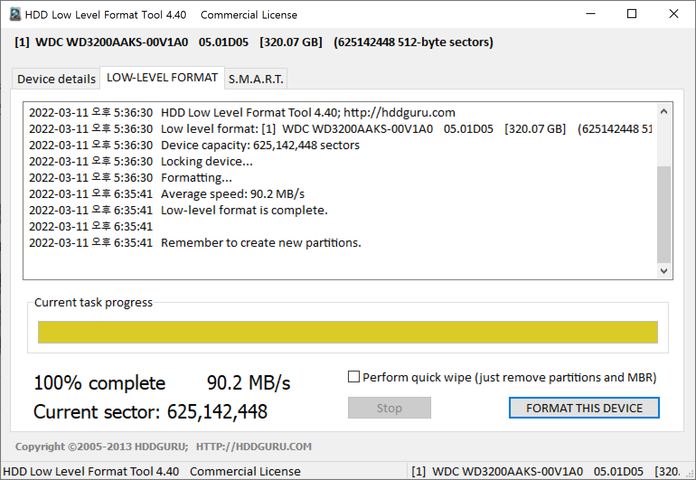Image resolution: width=696 pixels, height=480 pixels.
Task: Click the yellow task progress bar
Action: click(348, 332)
